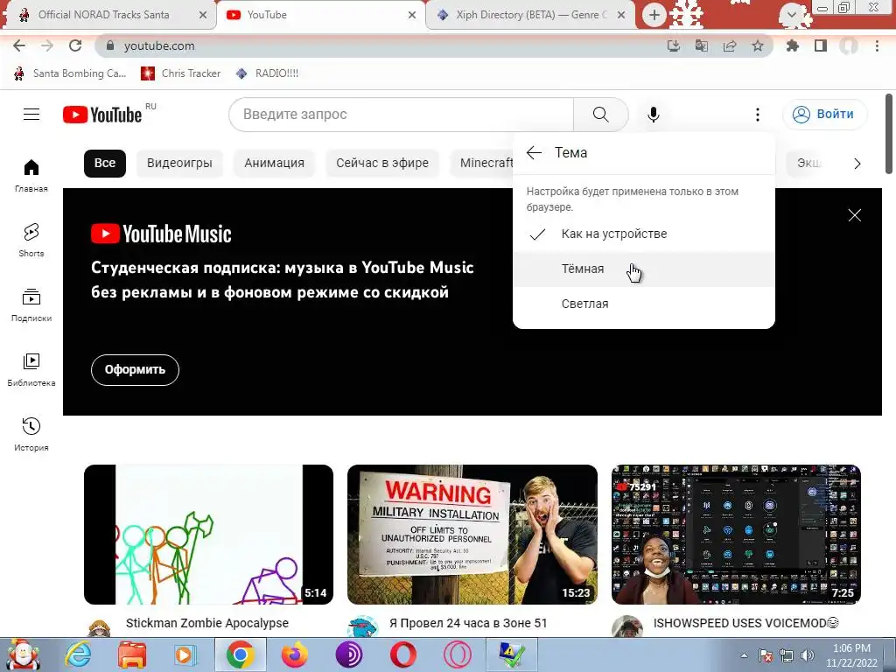This screenshot has height=672, width=896.
Task: Open Stickman Zombie Apocalypse thumbnail
Action: [x=208, y=535]
